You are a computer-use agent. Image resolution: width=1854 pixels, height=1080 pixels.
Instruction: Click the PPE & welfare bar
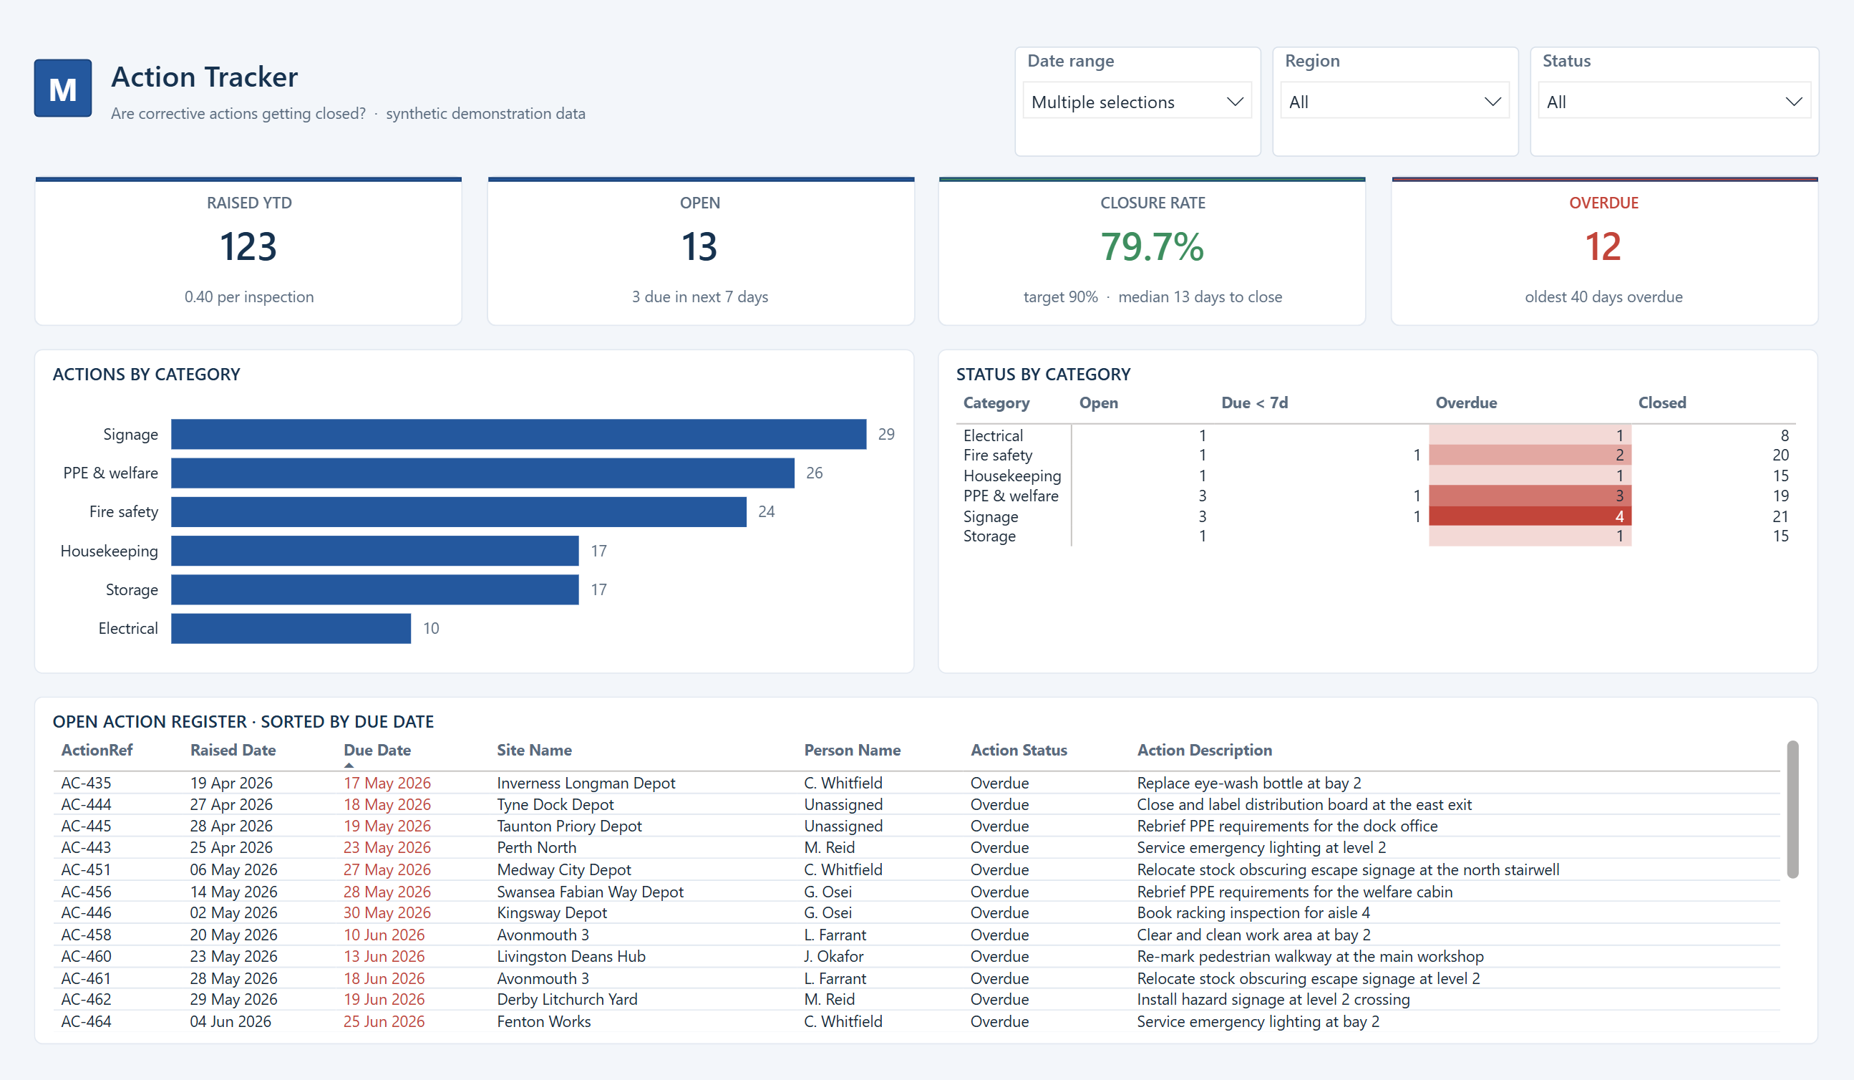click(482, 473)
